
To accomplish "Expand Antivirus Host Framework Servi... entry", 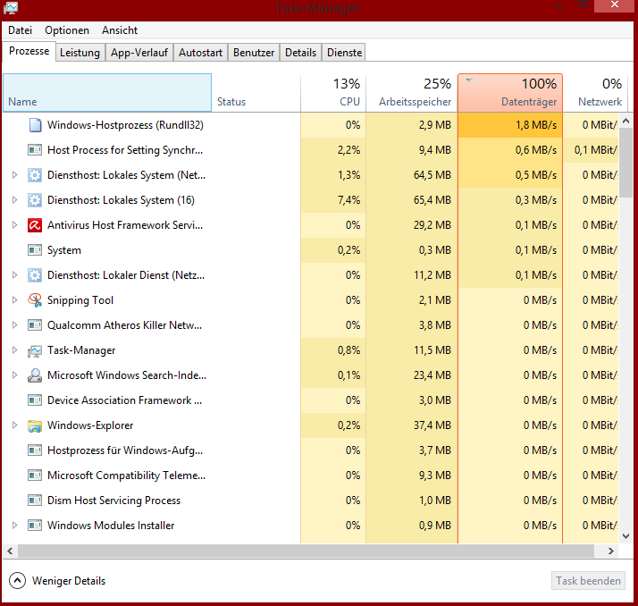I will (x=14, y=225).
